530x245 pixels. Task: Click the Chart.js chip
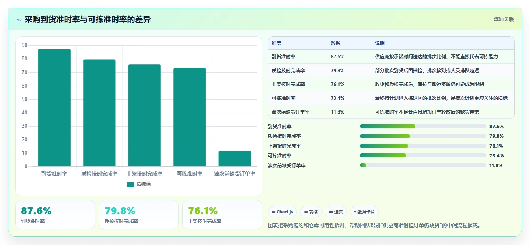(x=282, y=212)
